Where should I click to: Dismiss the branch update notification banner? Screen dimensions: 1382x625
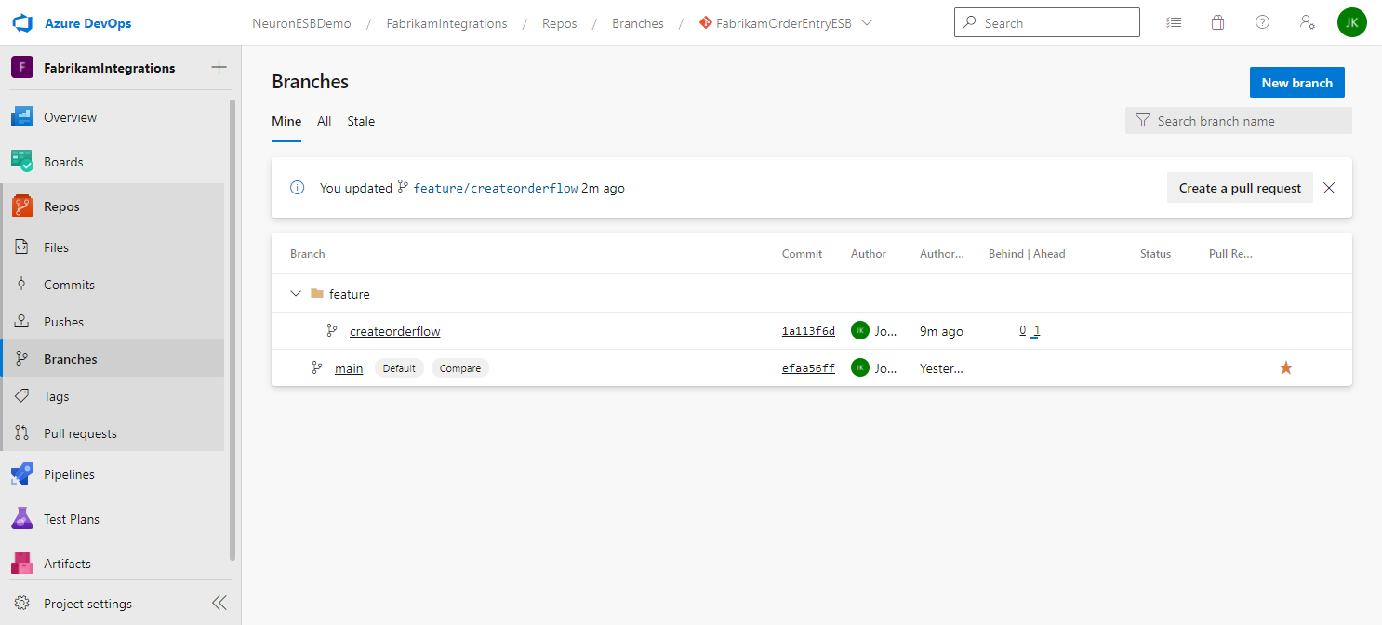(x=1329, y=188)
